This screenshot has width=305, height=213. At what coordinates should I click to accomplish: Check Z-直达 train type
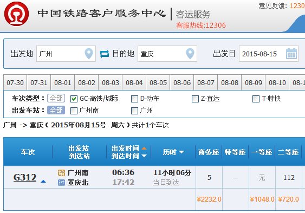click(x=195, y=99)
